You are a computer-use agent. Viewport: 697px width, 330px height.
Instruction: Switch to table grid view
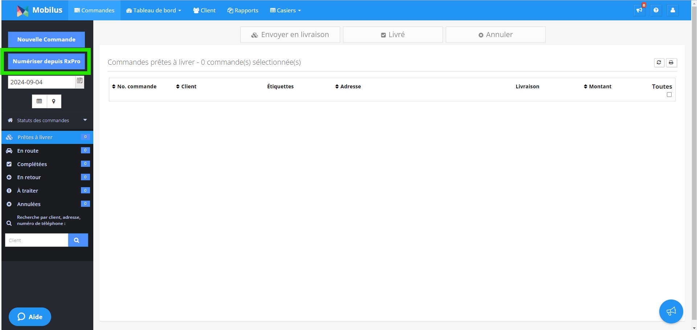pyautogui.click(x=39, y=101)
